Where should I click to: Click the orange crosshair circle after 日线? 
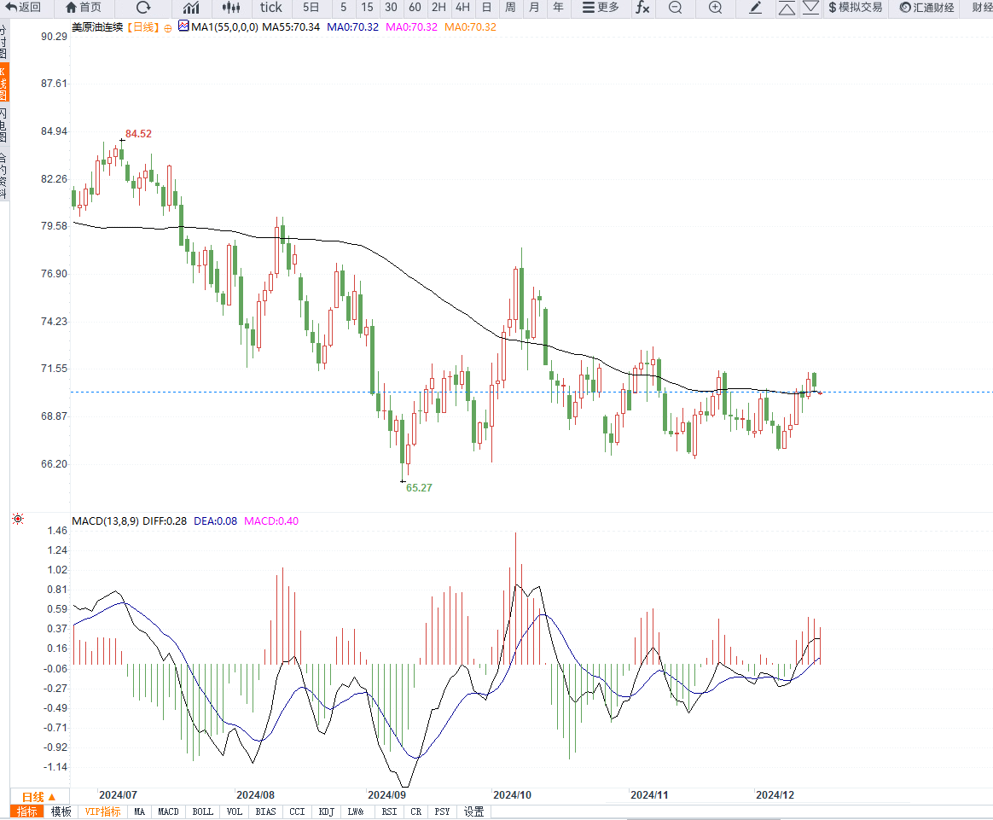point(168,27)
